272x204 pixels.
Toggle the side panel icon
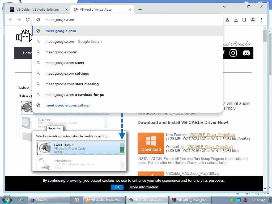(244, 20)
